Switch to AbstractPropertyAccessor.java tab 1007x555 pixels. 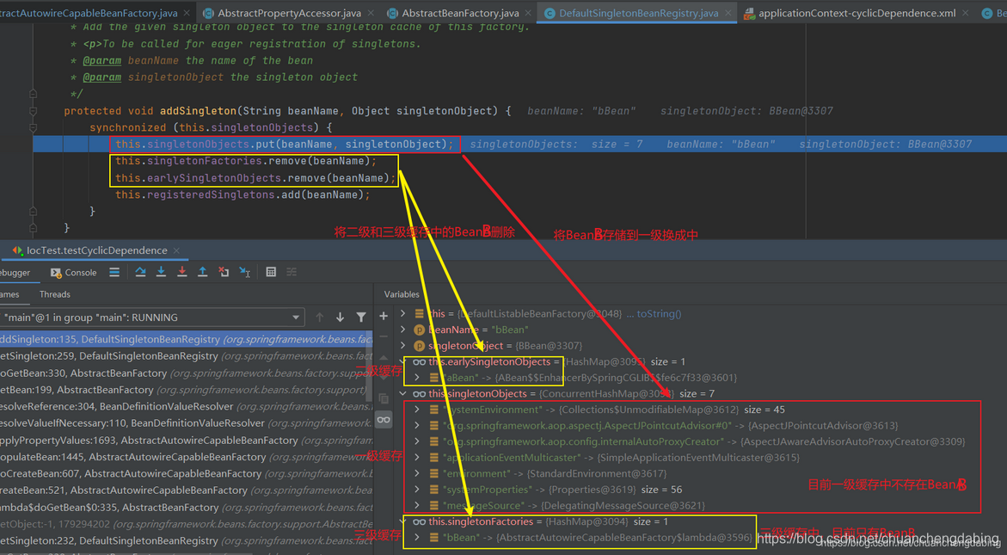(290, 13)
